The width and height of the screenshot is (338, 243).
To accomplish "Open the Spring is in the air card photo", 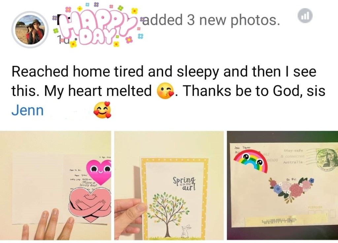I will click(x=169, y=185).
